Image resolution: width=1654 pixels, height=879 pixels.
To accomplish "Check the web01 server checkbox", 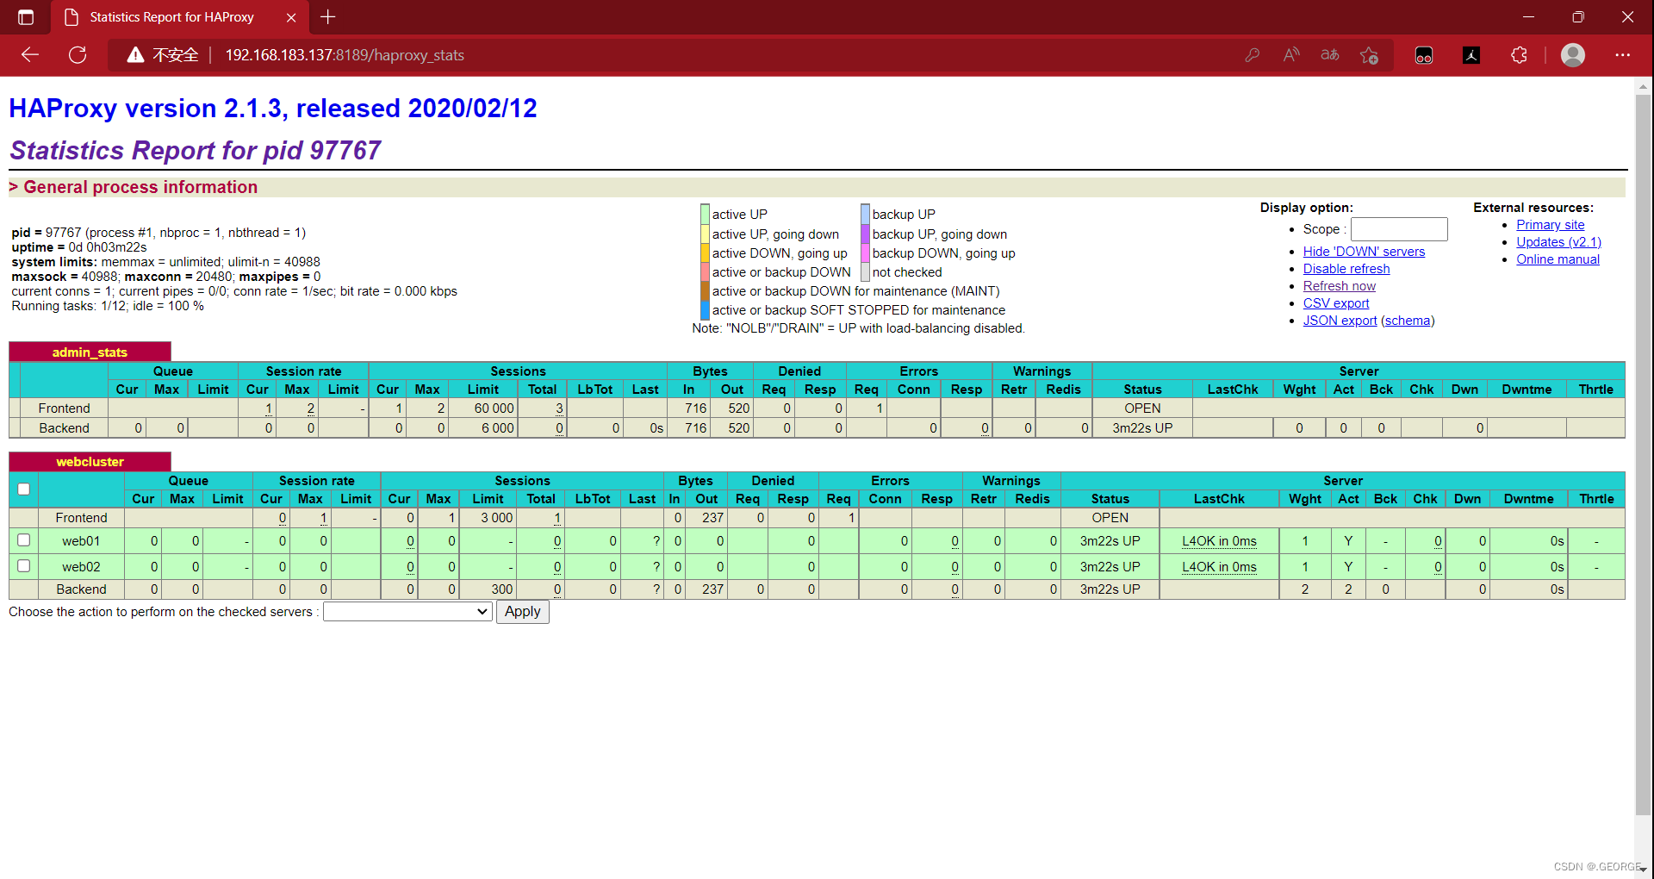I will point(24,540).
